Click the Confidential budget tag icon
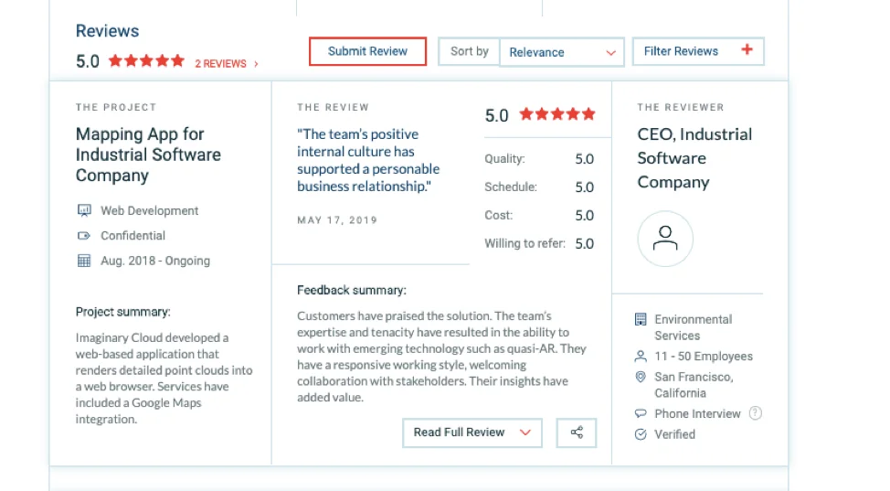This screenshot has width=890, height=491. pyautogui.click(x=84, y=236)
